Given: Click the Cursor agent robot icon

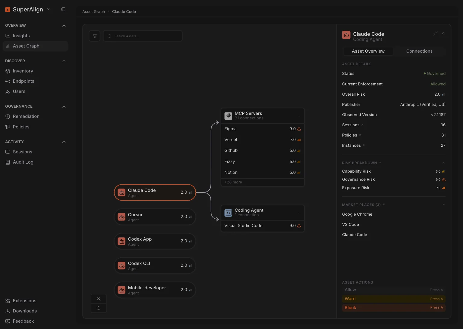Looking at the screenshot, I should (121, 217).
